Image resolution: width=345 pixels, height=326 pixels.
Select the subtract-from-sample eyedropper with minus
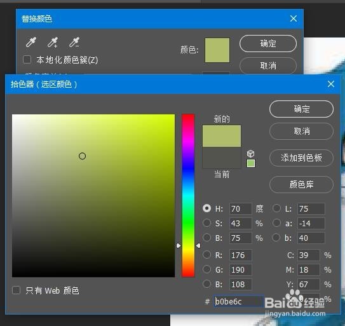(74, 42)
